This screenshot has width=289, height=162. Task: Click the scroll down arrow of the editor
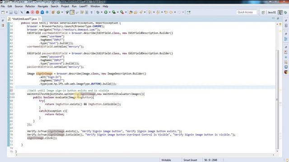[277, 151]
